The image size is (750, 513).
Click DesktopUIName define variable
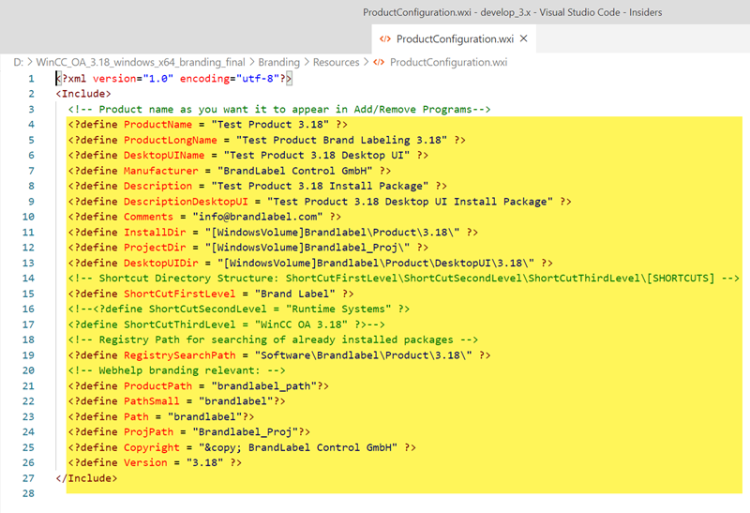click(x=164, y=155)
